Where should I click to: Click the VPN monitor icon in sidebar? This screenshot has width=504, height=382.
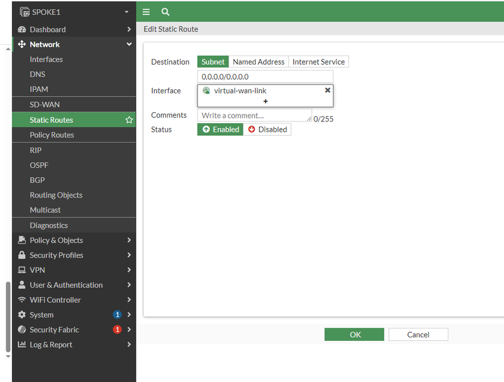22,270
